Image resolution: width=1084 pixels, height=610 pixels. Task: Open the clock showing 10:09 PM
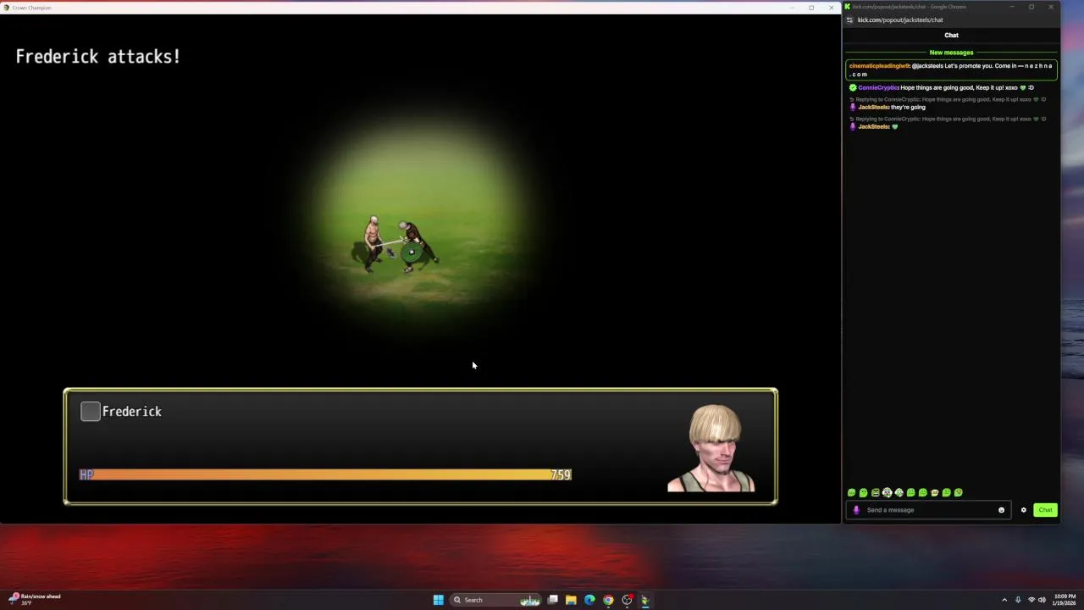coord(1065,600)
